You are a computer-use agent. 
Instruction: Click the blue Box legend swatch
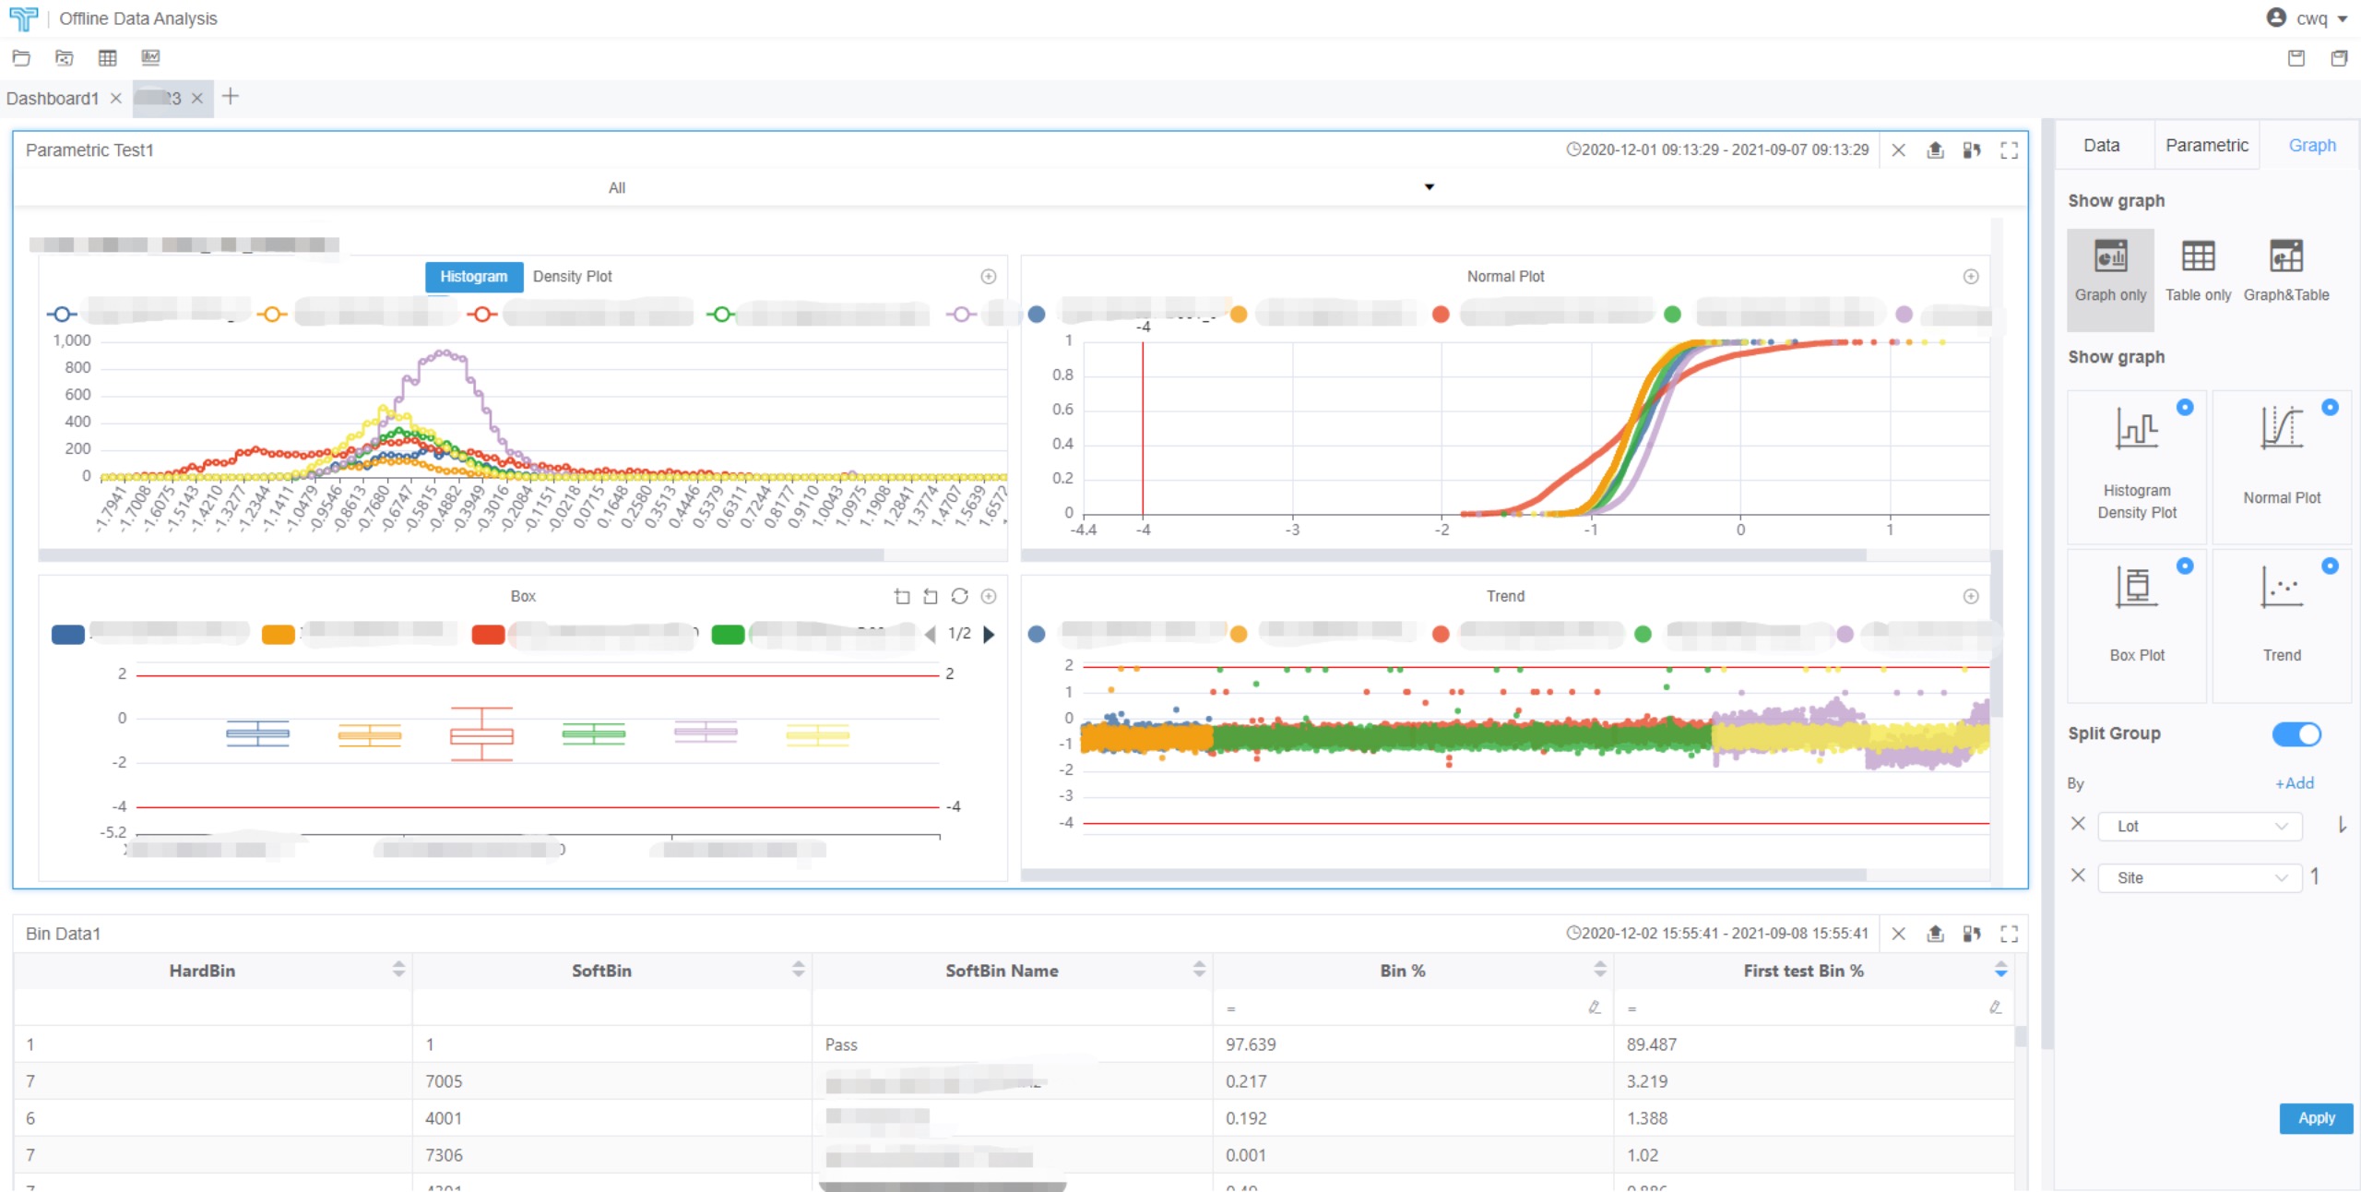68,635
